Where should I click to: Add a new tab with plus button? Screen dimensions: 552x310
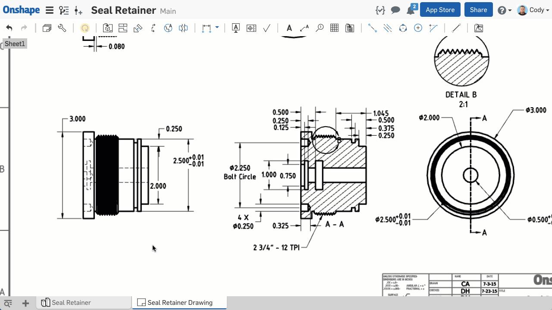coord(25,303)
